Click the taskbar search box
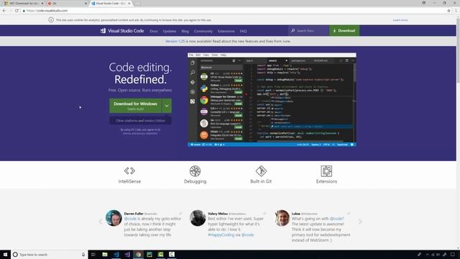Image resolution: width=460 pixels, height=259 pixels. pos(49,255)
